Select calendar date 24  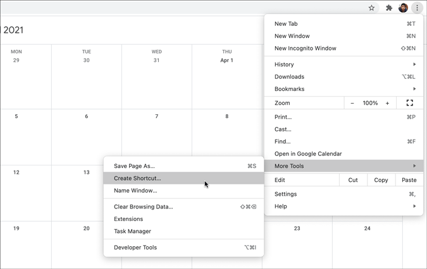point(367,228)
